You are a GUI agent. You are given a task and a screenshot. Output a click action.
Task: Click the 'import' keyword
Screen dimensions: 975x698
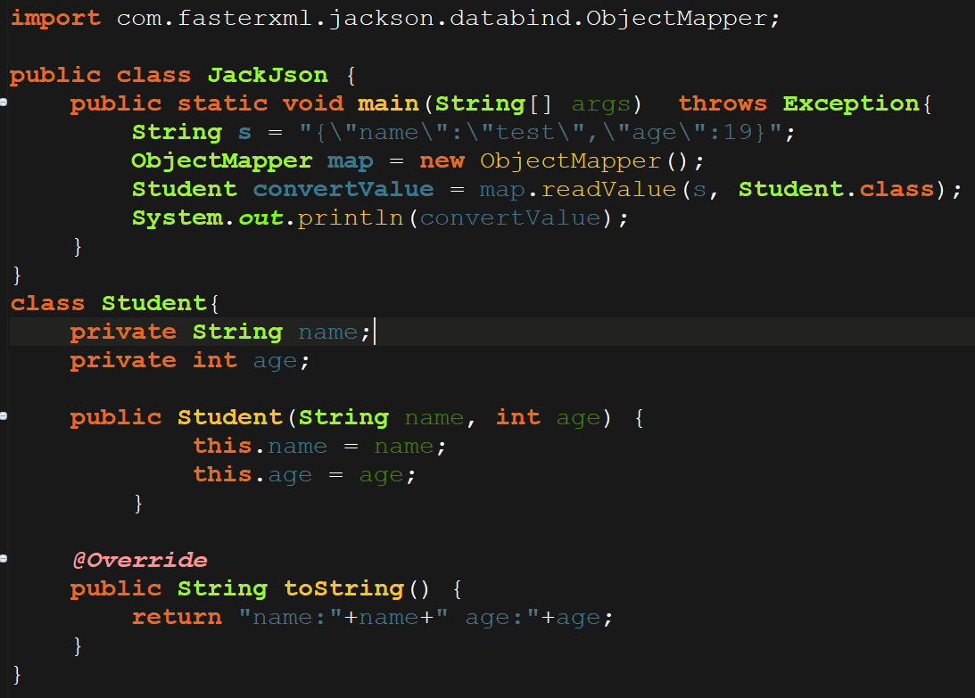point(55,19)
